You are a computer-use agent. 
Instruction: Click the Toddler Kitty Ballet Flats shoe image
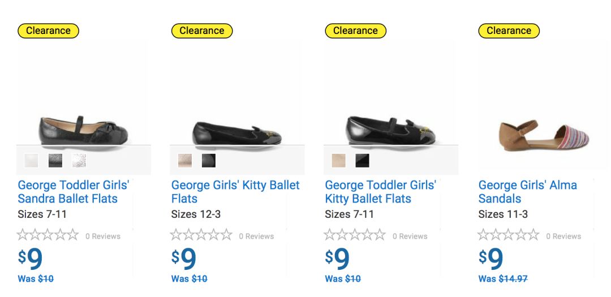pyautogui.click(x=391, y=130)
